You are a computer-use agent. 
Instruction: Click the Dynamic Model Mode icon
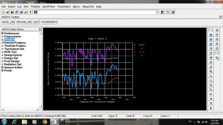(x=217, y=58)
